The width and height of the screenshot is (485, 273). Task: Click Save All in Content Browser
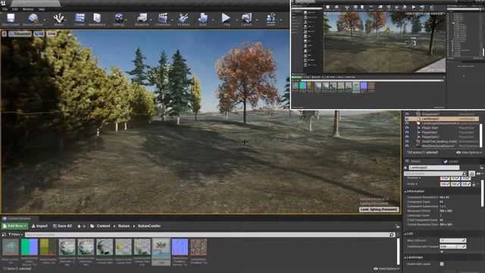(62, 226)
